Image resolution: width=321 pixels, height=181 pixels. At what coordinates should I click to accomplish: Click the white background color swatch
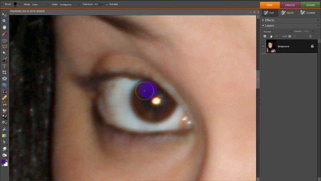[x=6, y=164]
